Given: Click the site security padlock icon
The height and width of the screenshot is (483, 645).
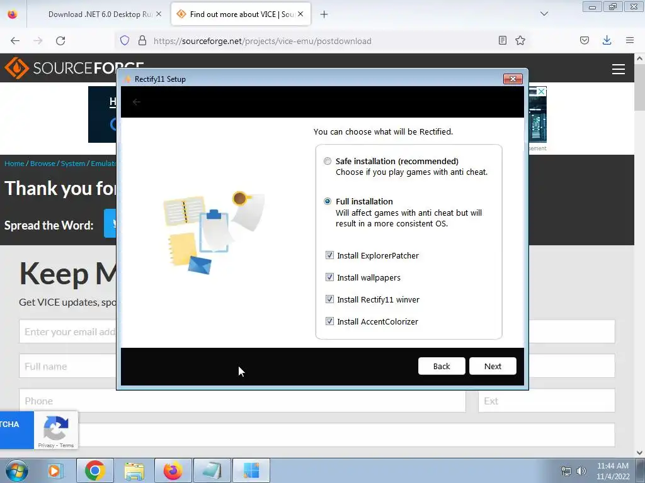Looking at the screenshot, I should [142, 41].
